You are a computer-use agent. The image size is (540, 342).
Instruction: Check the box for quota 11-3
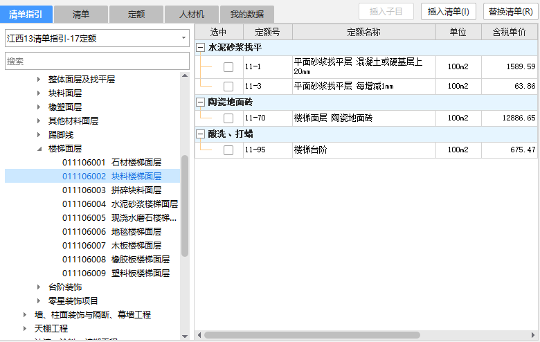coord(228,86)
